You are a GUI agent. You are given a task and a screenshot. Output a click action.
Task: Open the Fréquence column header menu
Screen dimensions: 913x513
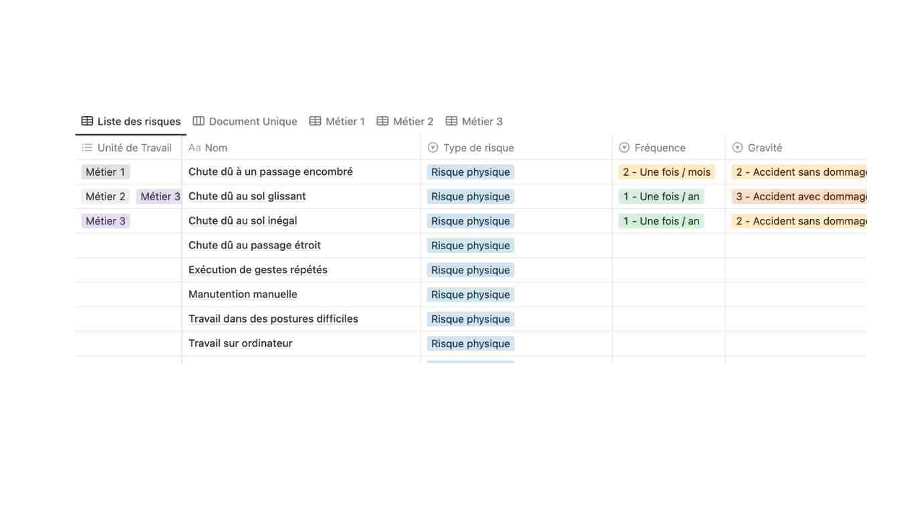(660, 148)
